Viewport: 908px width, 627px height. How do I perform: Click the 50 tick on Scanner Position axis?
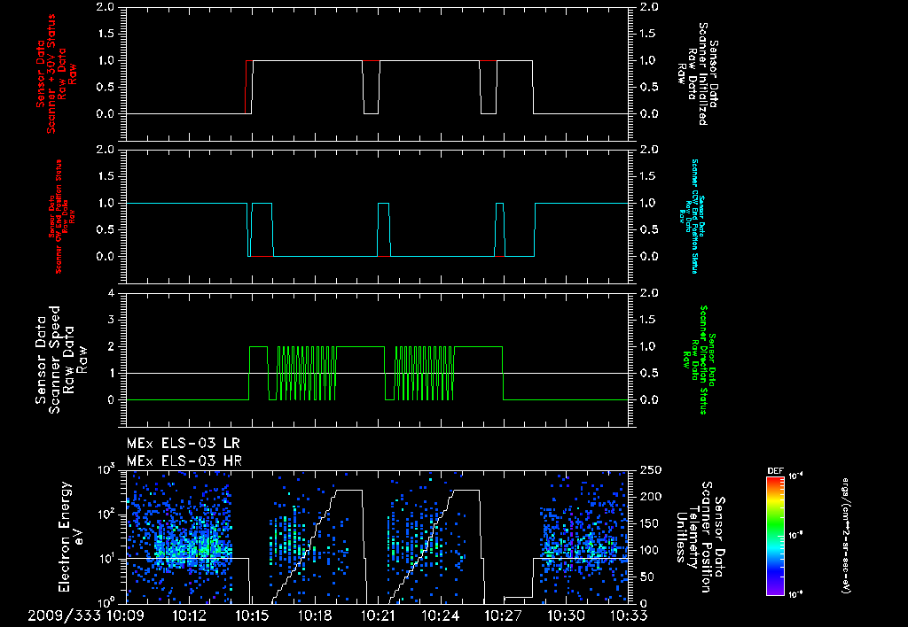click(x=646, y=577)
